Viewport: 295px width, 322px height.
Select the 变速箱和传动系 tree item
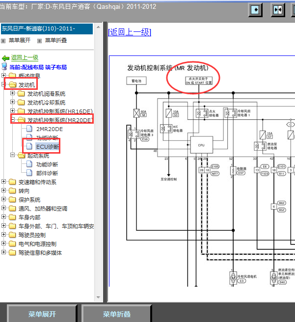pos(37,182)
